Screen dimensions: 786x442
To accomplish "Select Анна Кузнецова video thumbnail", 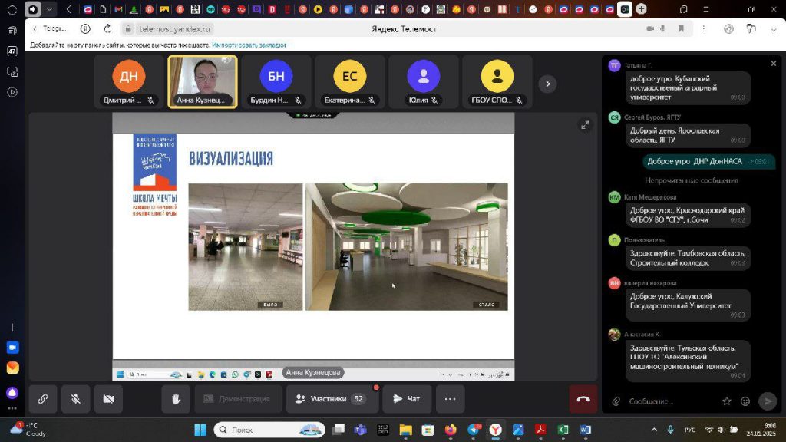I will tap(203, 82).
